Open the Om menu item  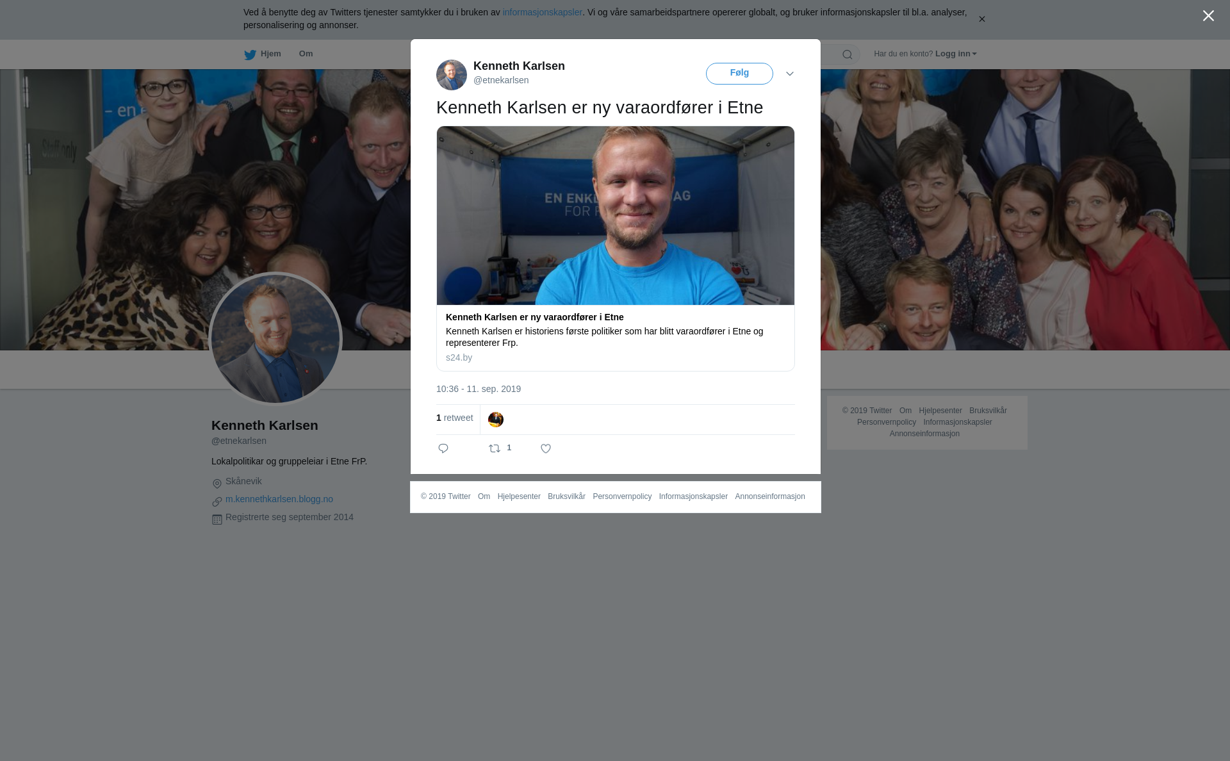pyautogui.click(x=306, y=54)
